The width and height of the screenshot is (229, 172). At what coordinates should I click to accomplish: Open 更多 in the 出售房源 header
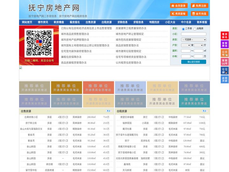pyautogui.click(x=109, y=111)
